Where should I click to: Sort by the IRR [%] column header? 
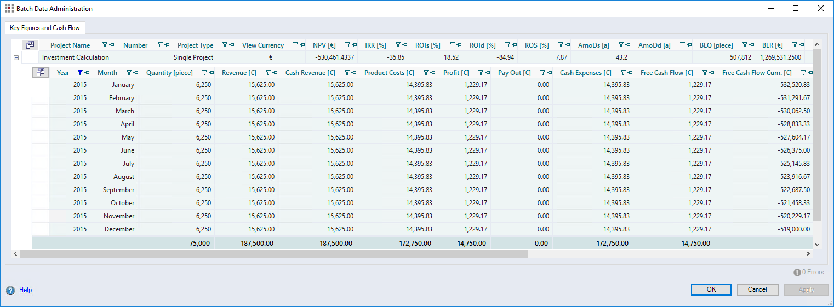(375, 45)
